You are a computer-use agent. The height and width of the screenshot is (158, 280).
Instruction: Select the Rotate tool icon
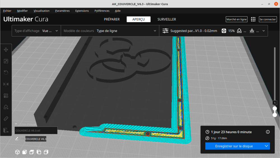6,72
